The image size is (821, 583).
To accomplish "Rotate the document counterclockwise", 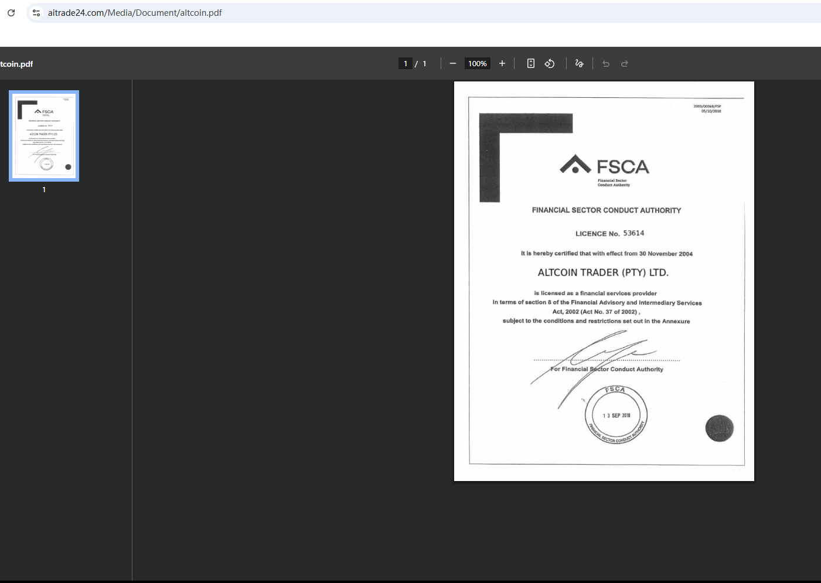I will (550, 63).
